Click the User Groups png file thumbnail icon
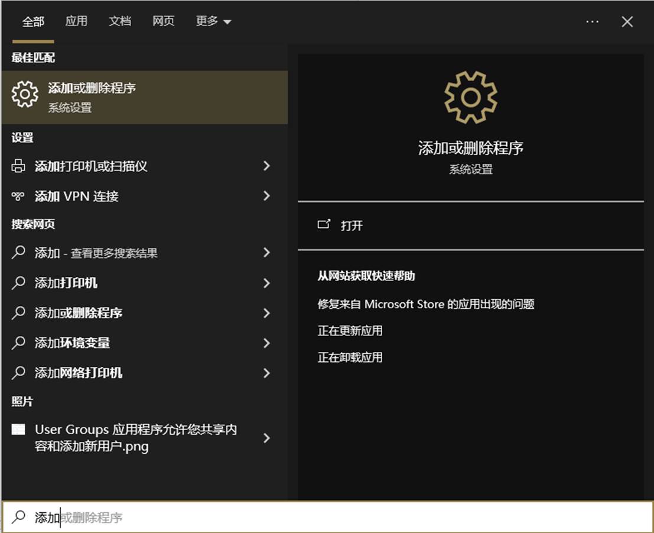 tap(18, 429)
